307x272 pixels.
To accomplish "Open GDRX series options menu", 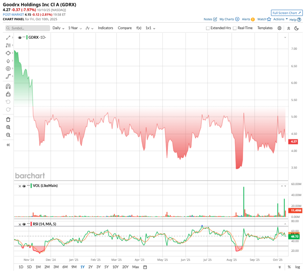I will (x=24, y=37).
